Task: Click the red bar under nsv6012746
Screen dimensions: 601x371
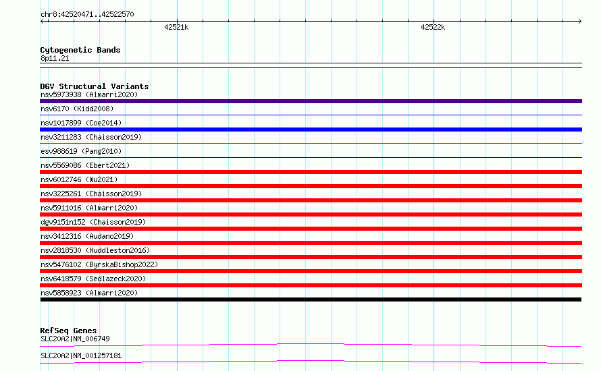Action: click(x=311, y=186)
